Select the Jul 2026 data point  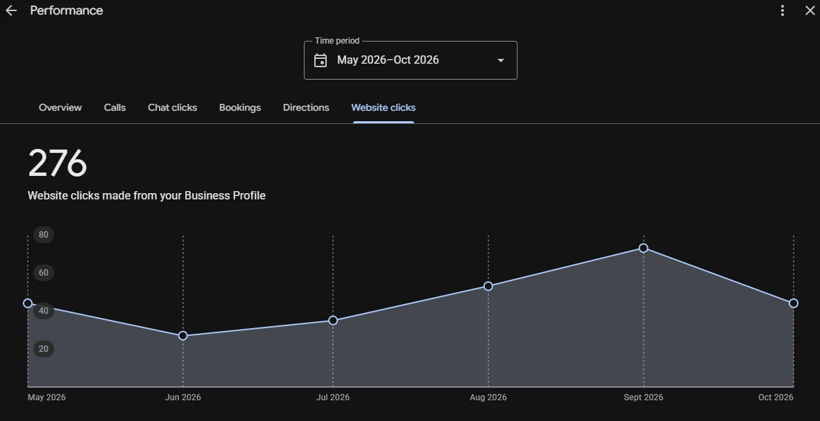333,321
